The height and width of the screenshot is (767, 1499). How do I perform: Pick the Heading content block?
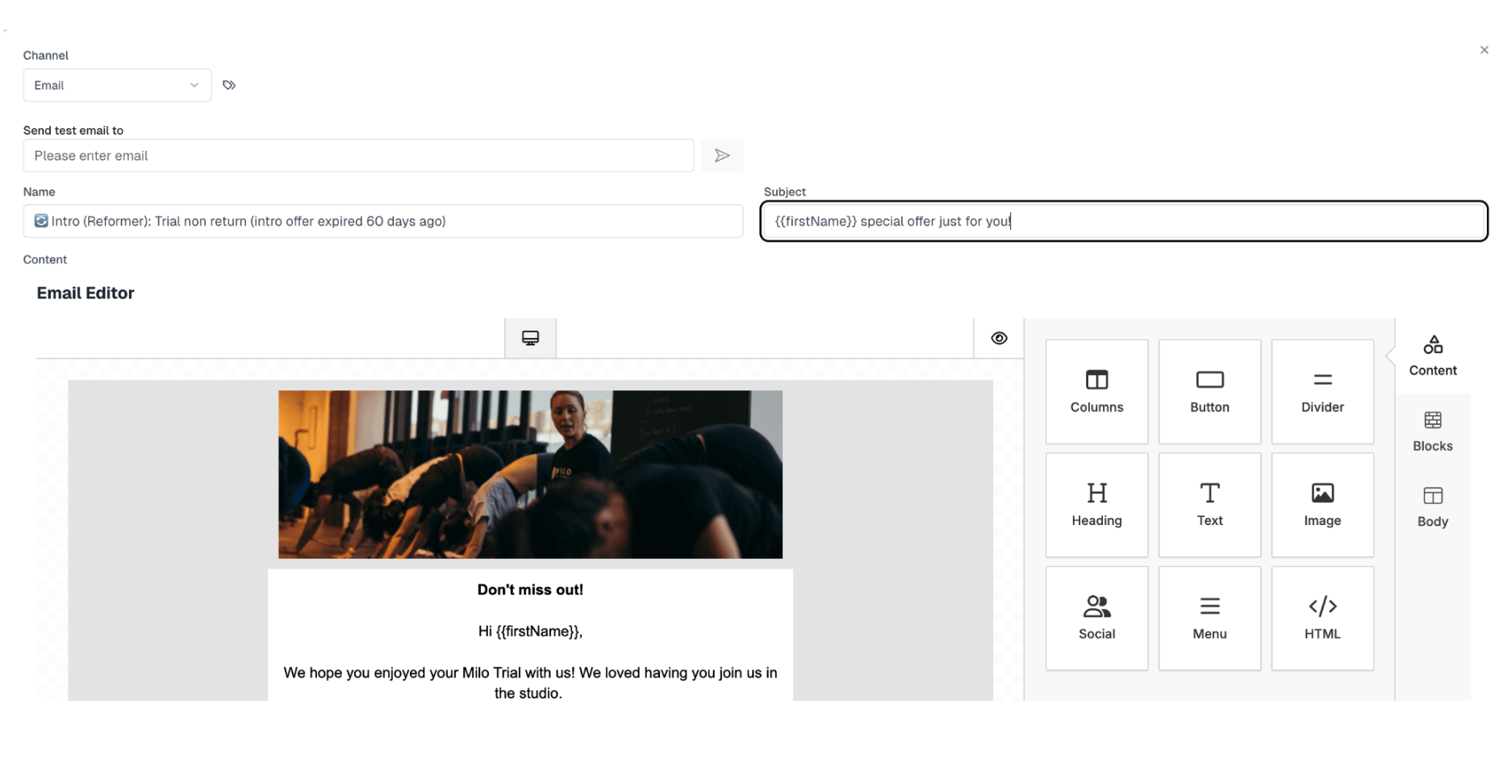click(x=1096, y=505)
